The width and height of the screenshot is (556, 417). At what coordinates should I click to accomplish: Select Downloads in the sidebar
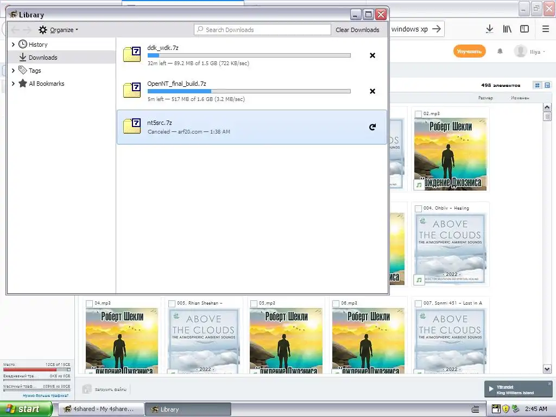pos(43,58)
